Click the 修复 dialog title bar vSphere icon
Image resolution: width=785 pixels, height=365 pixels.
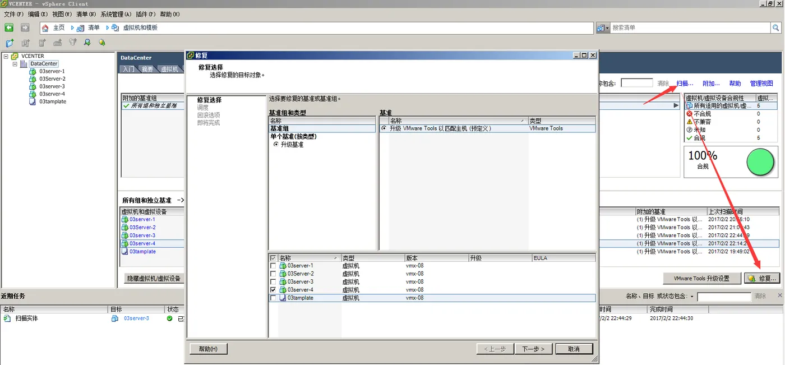coord(191,56)
